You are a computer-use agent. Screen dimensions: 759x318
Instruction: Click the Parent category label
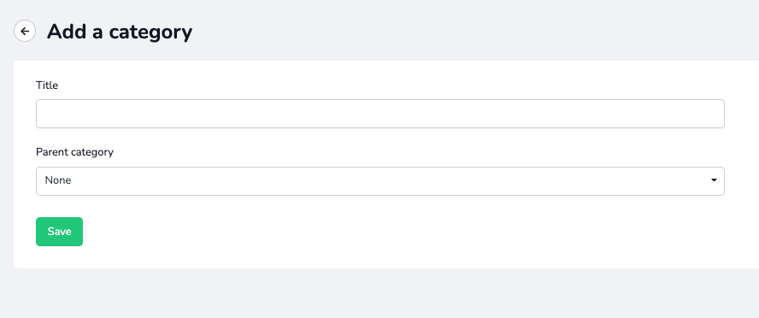point(74,152)
